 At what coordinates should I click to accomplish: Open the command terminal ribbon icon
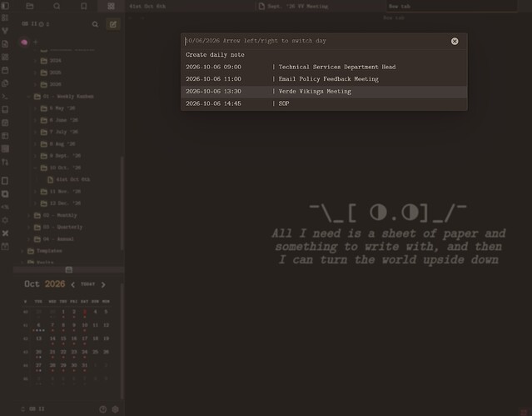coord(5,97)
